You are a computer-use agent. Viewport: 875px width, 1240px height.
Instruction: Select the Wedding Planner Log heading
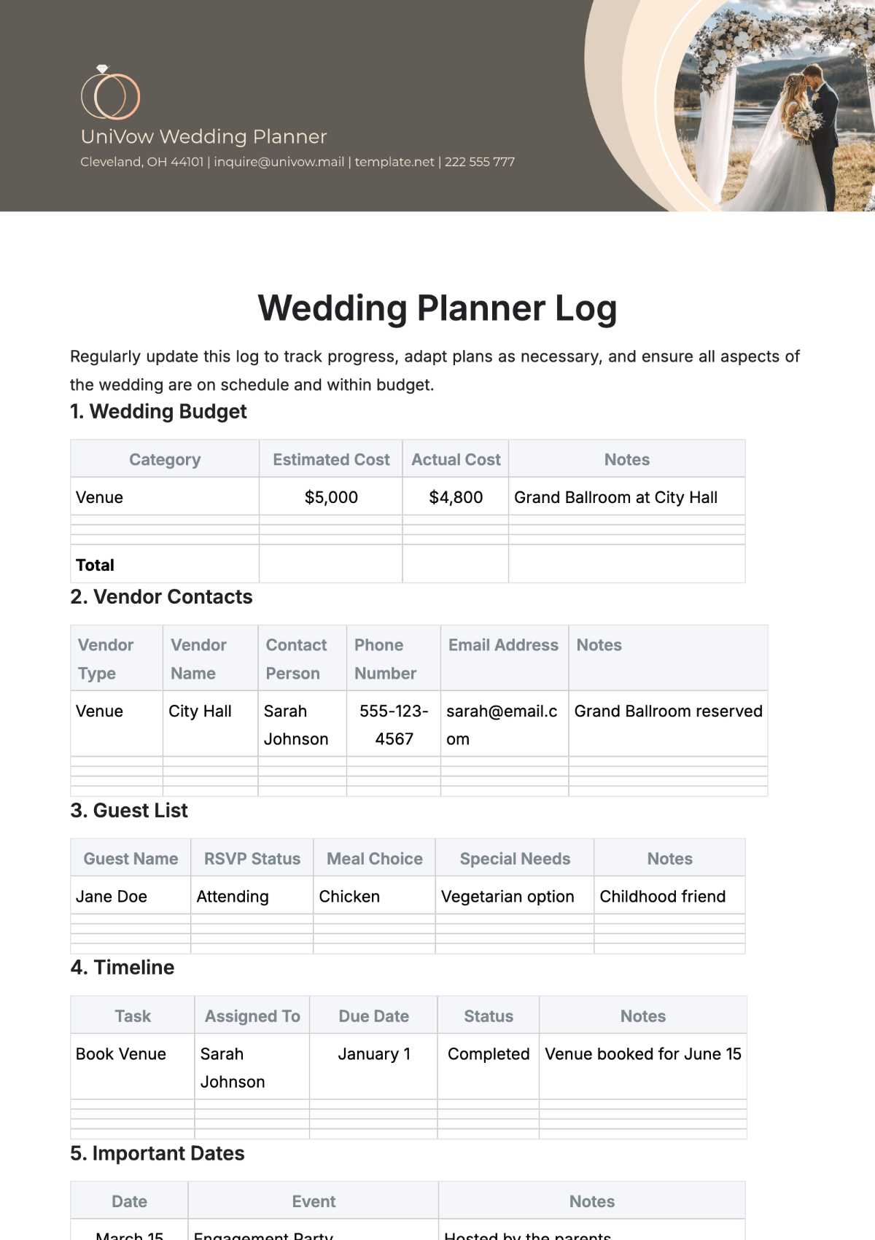point(437,308)
